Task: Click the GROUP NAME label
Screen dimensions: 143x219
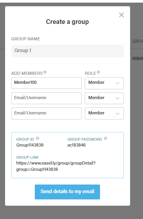Action: click(x=26, y=39)
